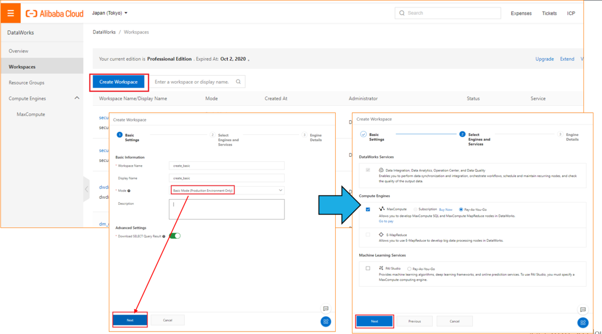The height and width of the screenshot is (334, 602).
Task: Click the Buy Now link
Action: (445, 209)
